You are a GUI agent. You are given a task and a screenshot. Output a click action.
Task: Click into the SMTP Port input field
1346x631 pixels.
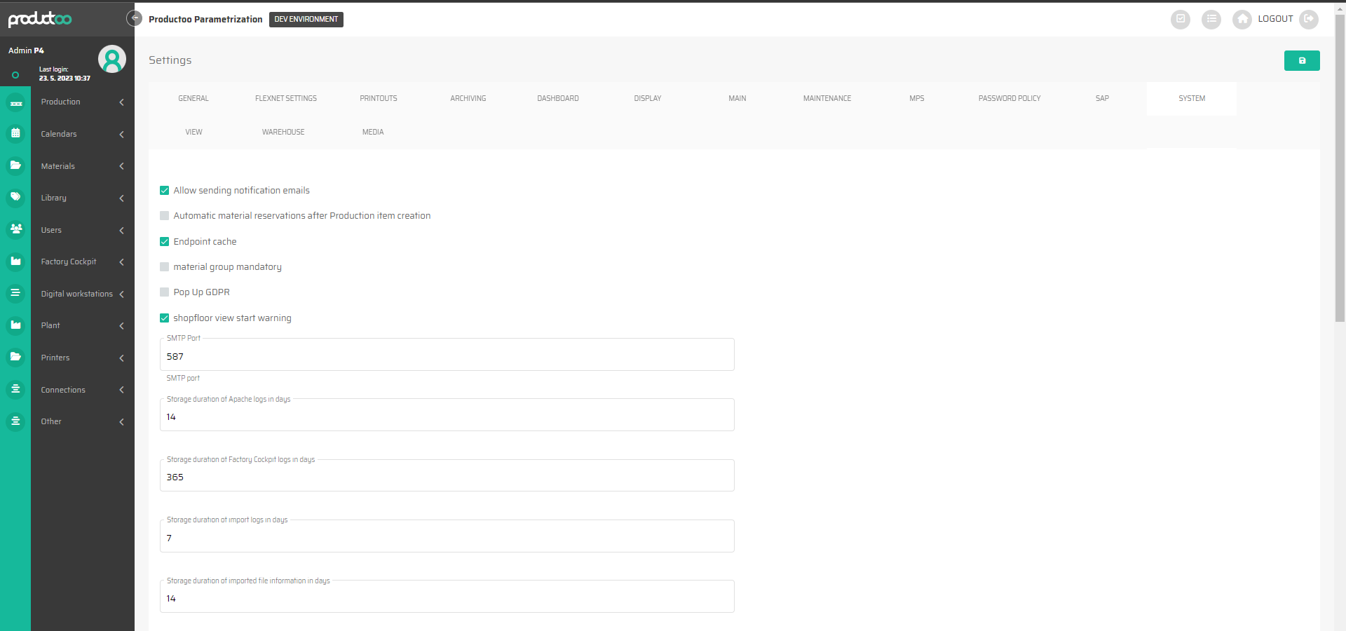447,356
